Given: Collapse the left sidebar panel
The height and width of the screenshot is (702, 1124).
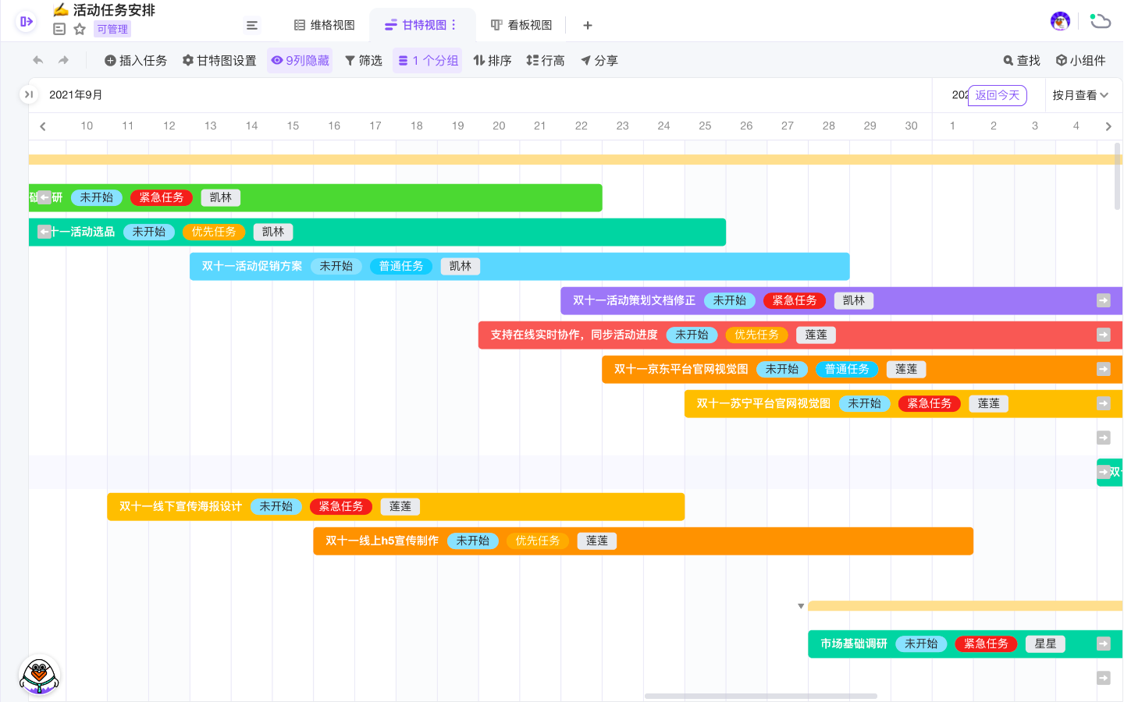Looking at the screenshot, I should [26, 22].
